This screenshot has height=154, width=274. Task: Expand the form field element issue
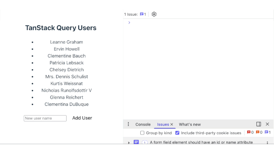click(129, 142)
